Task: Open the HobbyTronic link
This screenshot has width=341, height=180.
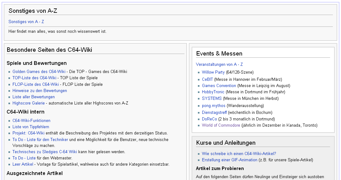Action: click(213, 92)
